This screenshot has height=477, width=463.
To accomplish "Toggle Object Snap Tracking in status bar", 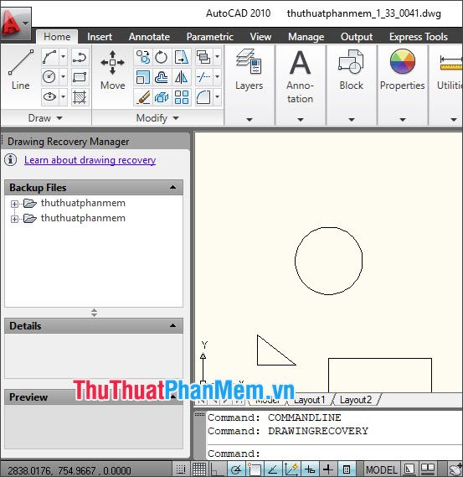I will [273, 469].
